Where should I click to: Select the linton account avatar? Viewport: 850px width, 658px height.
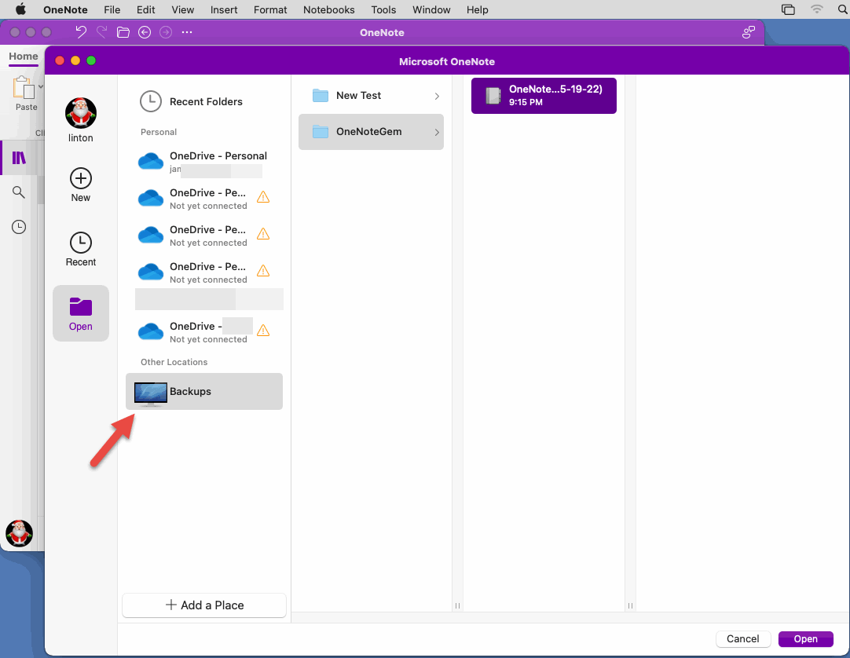(x=81, y=114)
